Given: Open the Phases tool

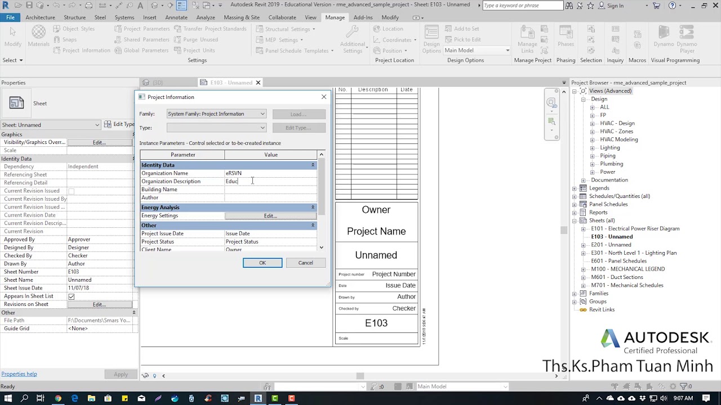Looking at the screenshot, I should click(566, 37).
